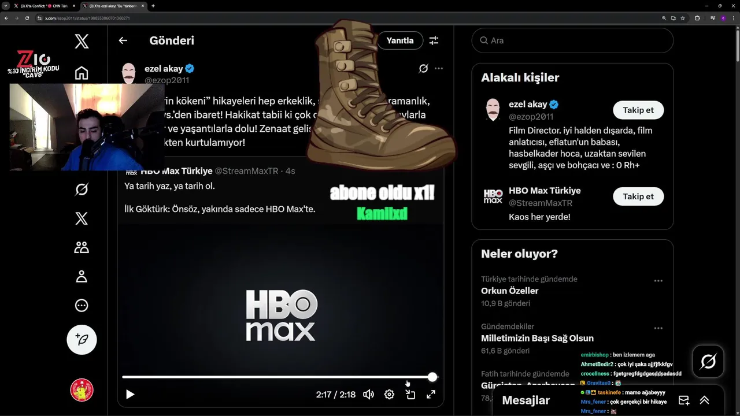Open the Premium X icon in the sidebar
Image resolution: width=740 pixels, height=416 pixels.
coord(82,218)
